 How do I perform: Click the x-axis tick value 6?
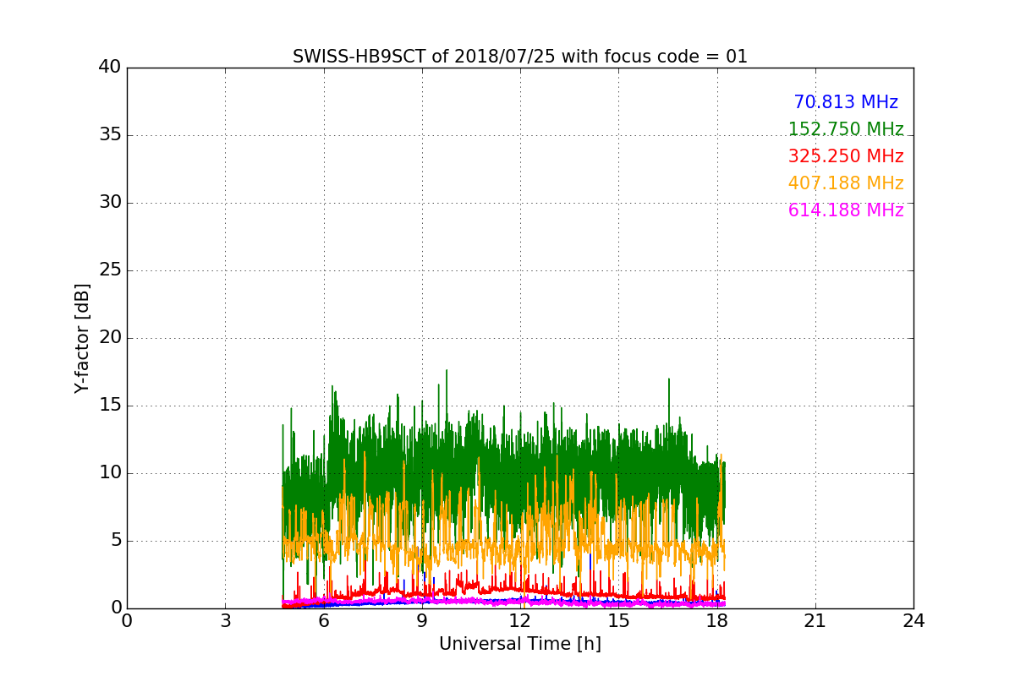(323, 620)
